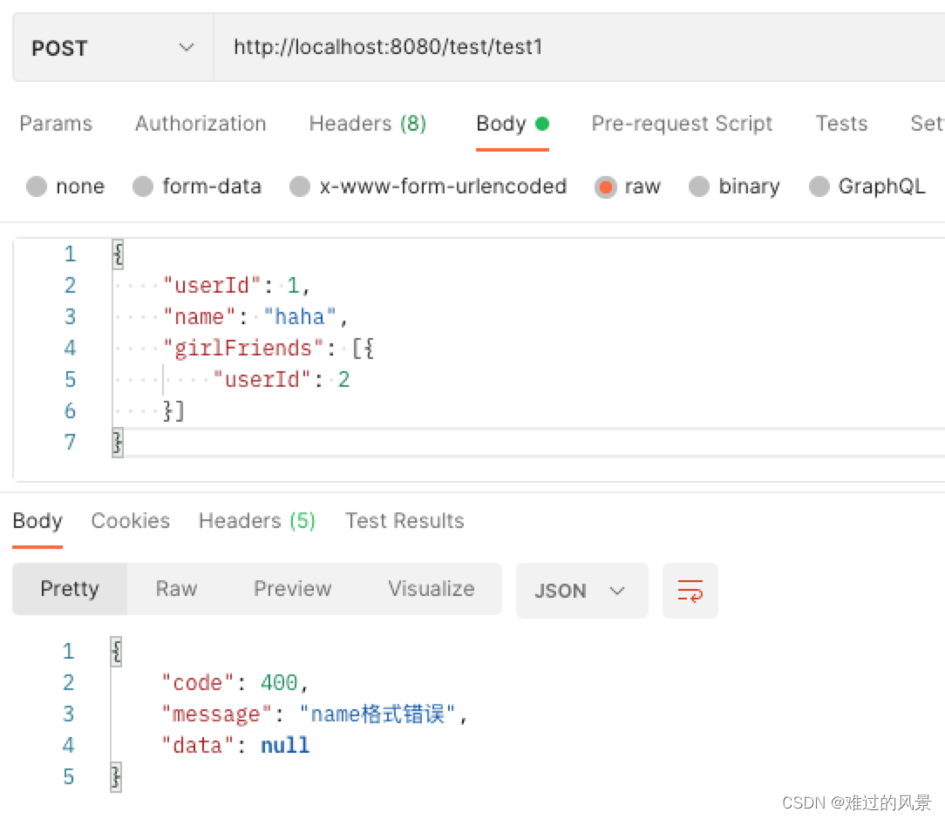945x819 pixels.
Task: Click the nested "userId": 2 line
Action: (x=281, y=379)
